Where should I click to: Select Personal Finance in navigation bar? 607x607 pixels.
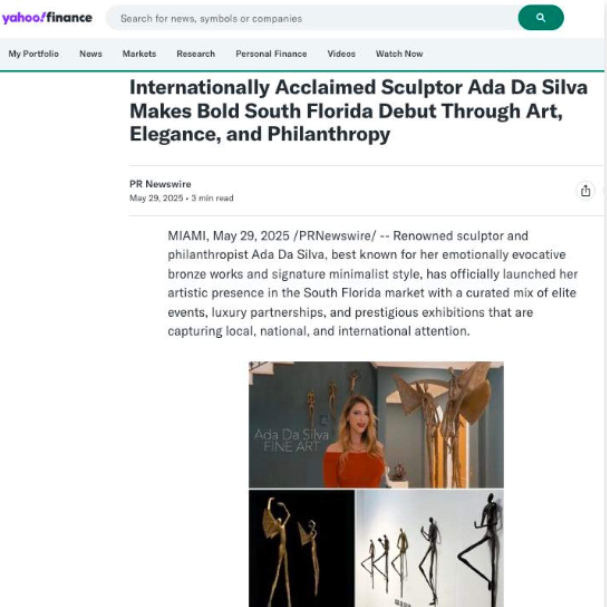[271, 54]
